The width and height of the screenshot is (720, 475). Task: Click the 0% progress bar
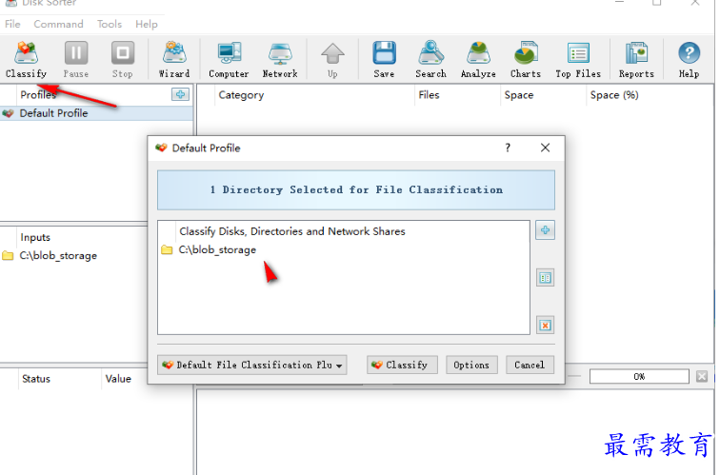pyautogui.click(x=639, y=377)
